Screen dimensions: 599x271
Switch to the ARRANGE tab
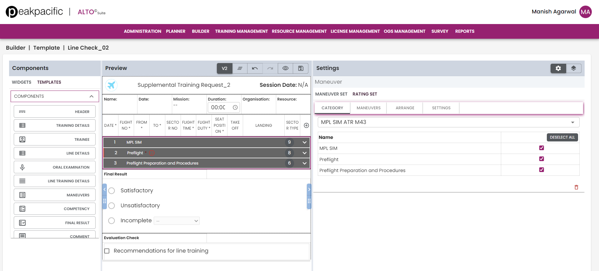point(405,108)
